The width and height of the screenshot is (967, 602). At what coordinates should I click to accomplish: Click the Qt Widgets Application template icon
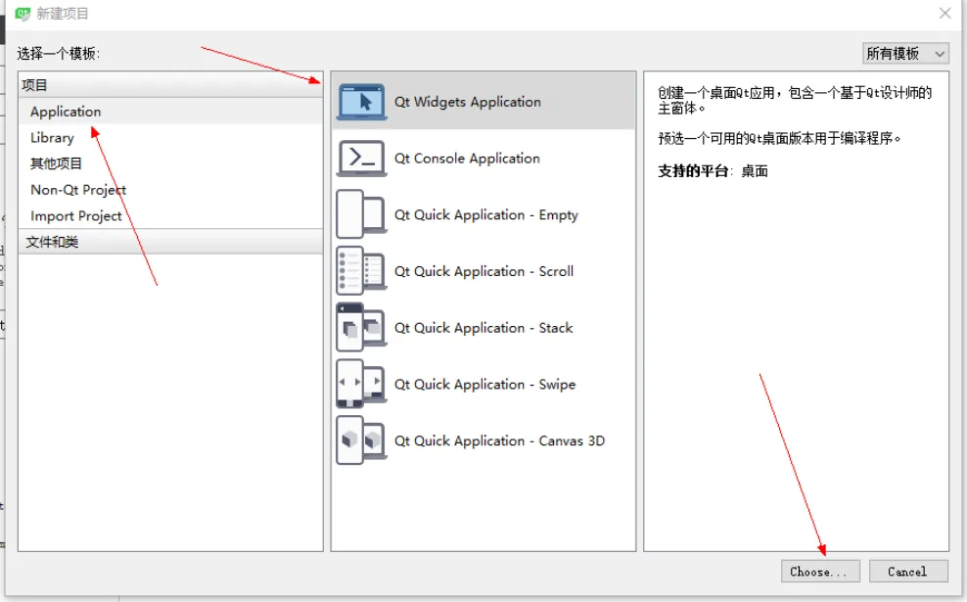click(361, 102)
